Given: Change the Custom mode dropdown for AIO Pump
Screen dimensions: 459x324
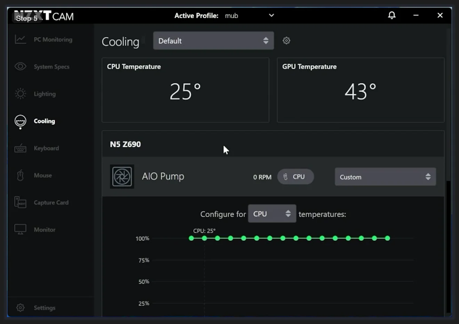Looking at the screenshot, I should pyautogui.click(x=385, y=177).
